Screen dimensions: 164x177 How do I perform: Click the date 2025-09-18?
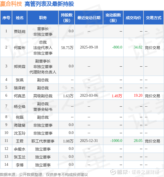[89, 47]
